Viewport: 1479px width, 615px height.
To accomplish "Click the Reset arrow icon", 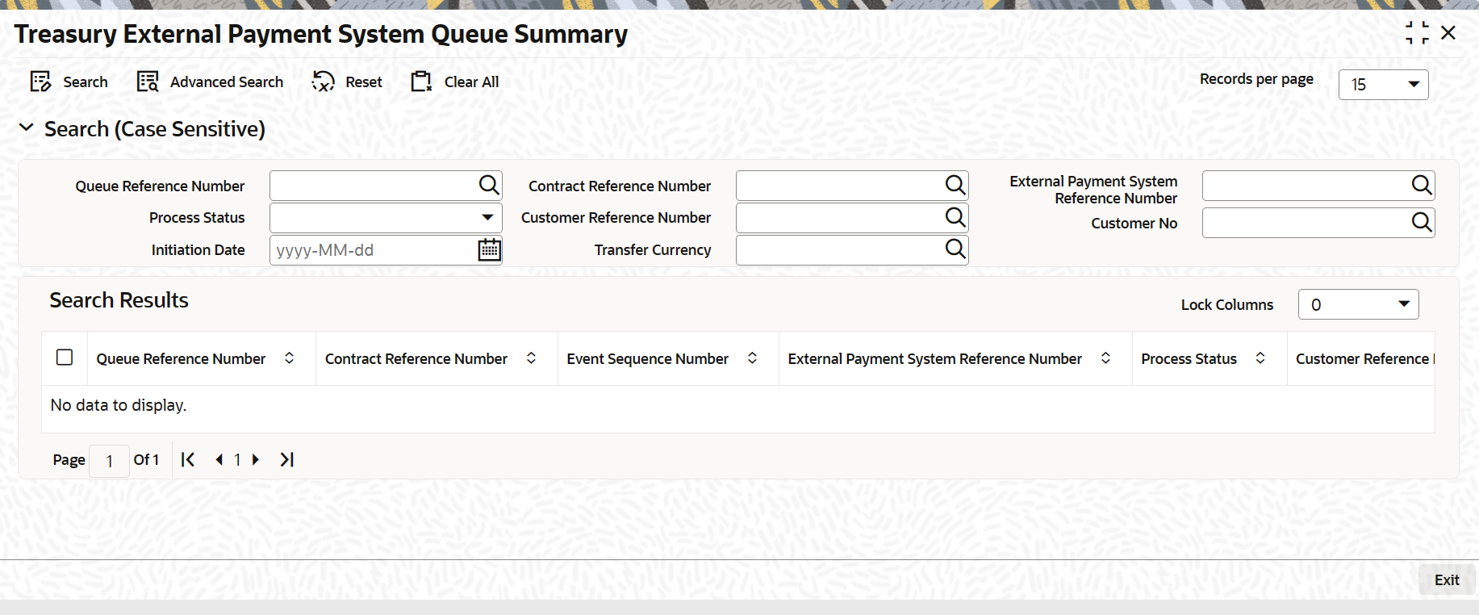I will (323, 82).
